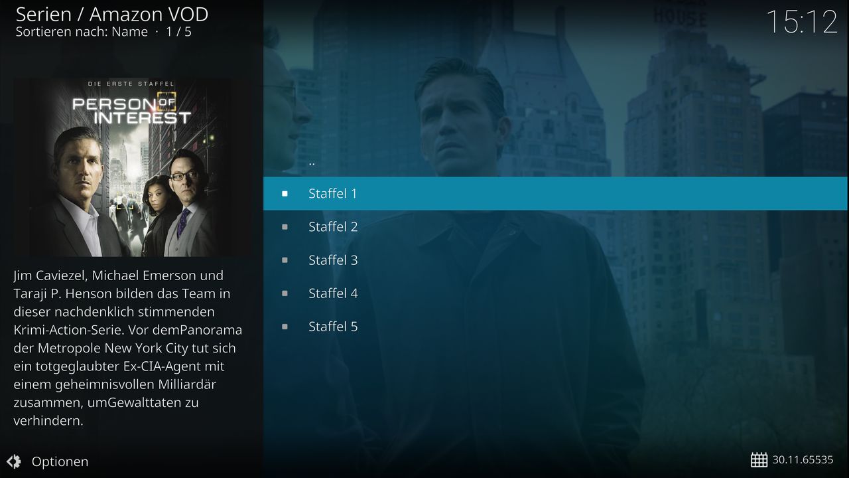
Task: Select Staffel 5 in the list
Action: pos(556,326)
